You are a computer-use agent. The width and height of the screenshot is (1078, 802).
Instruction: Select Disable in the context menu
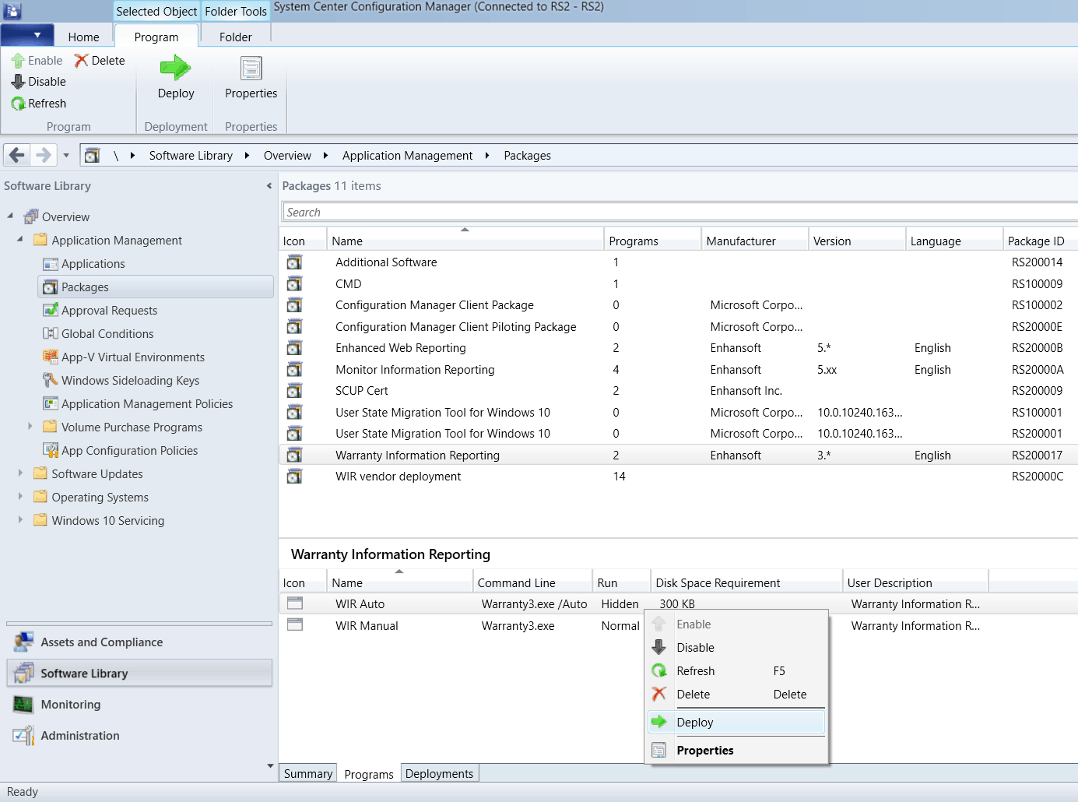pos(736,648)
